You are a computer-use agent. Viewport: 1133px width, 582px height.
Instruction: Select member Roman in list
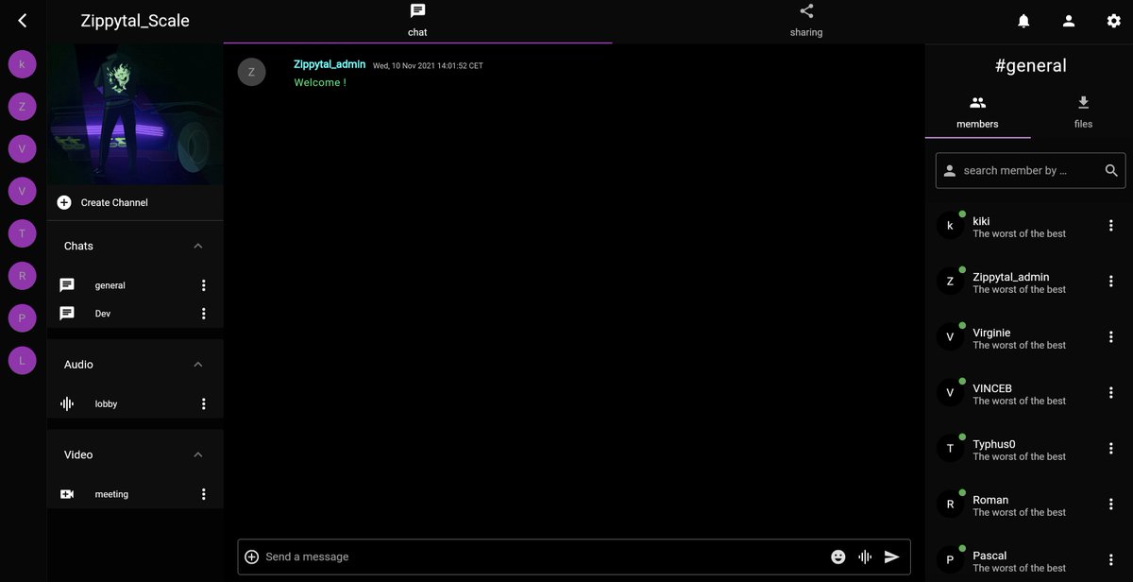1029,505
